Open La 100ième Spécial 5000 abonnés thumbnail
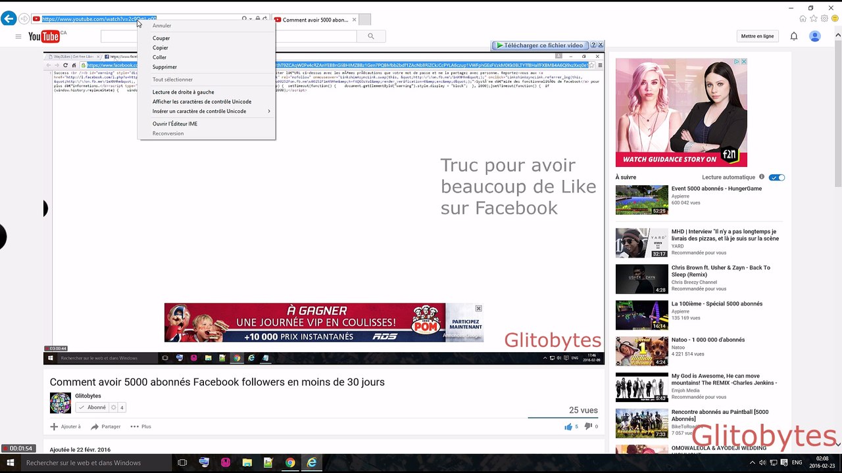The width and height of the screenshot is (842, 473). pos(641,315)
